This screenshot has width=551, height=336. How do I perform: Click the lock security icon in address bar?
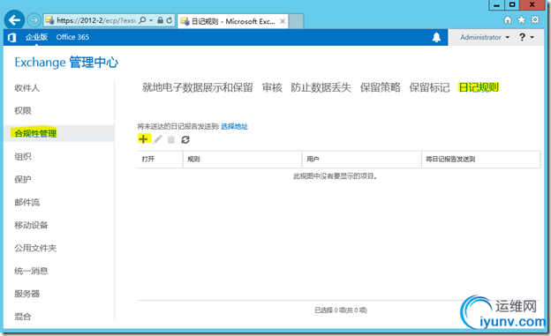pyautogui.click(x=160, y=20)
